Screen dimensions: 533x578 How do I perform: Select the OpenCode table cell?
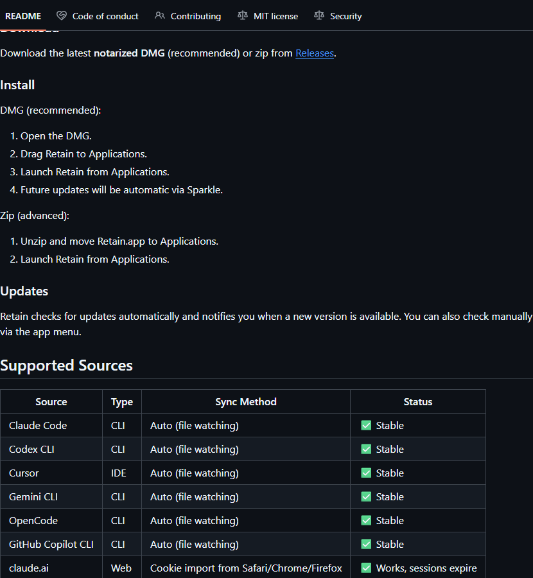[x=51, y=520]
